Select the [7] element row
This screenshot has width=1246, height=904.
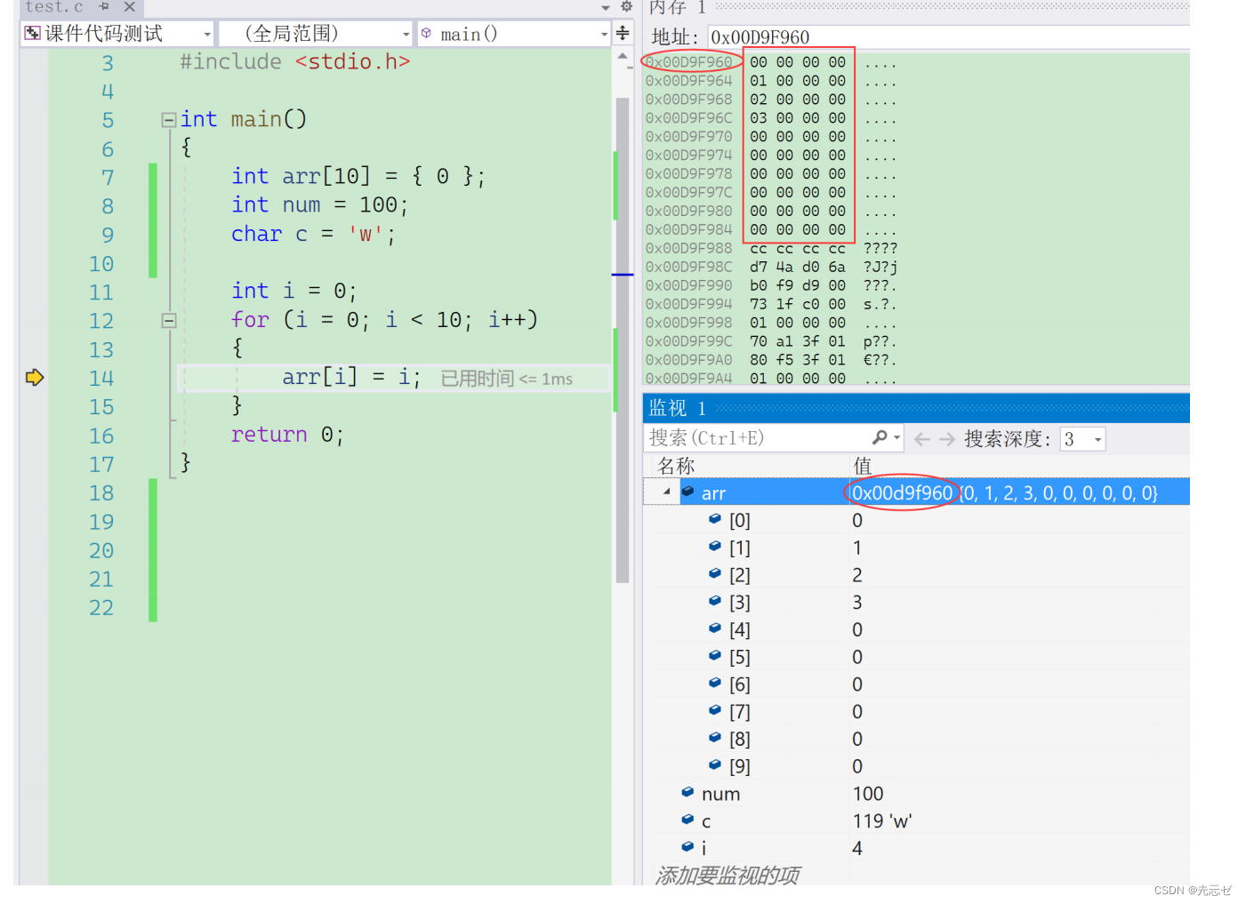coord(916,711)
